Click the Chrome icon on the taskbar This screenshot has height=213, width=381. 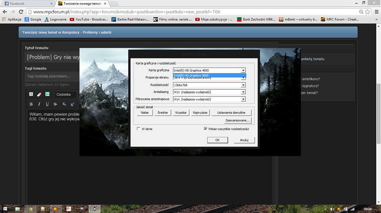click(31, 209)
